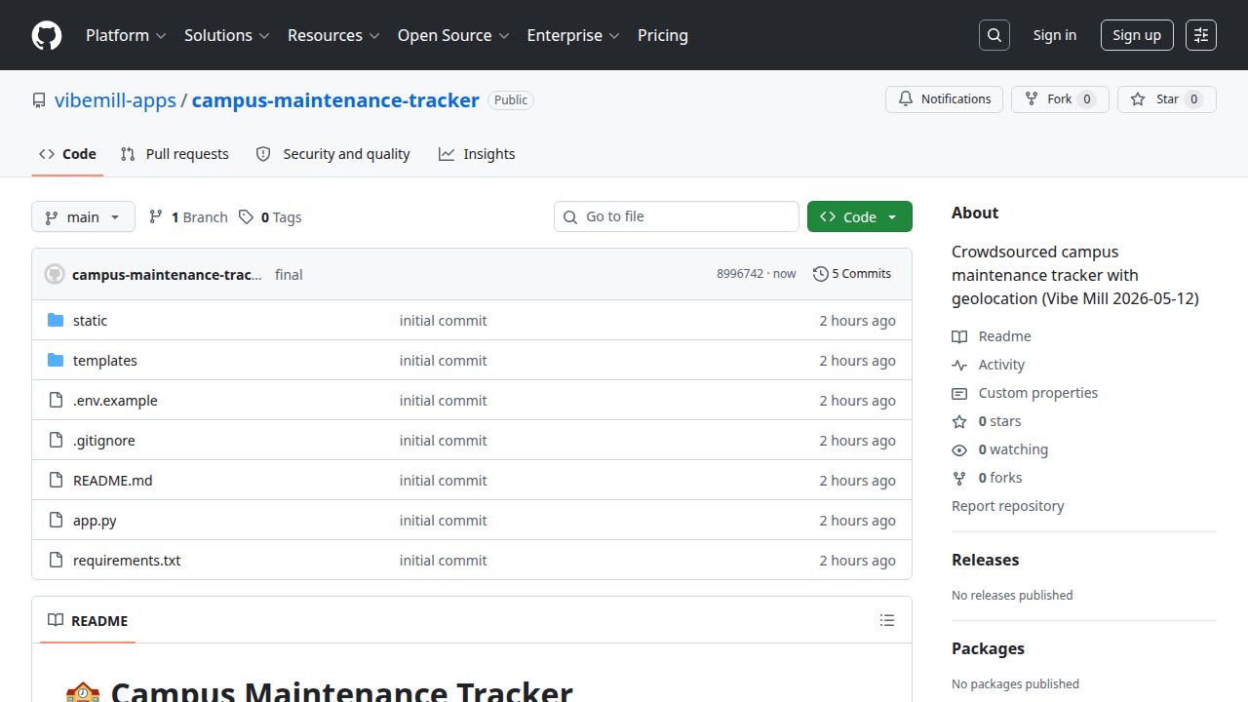Open the app.py file name link
The image size is (1248, 702).
point(95,521)
